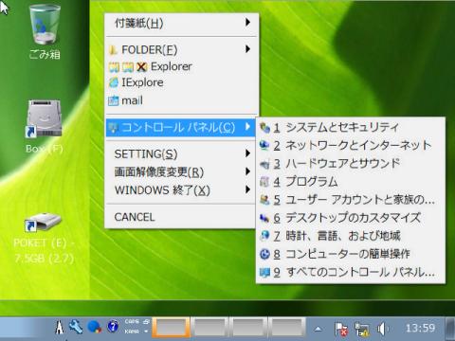
Task: Open 2 ネットワークとインターネット
Action: (351, 146)
